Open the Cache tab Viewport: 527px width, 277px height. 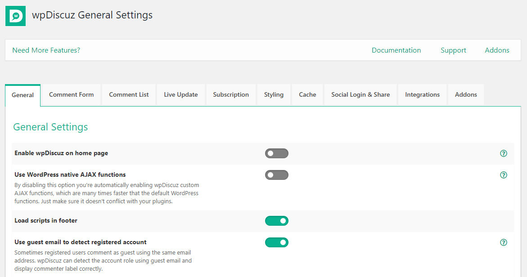307,95
